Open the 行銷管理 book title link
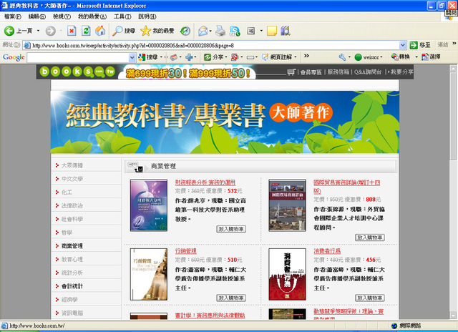The width and height of the screenshot is (458, 332). (186, 251)
